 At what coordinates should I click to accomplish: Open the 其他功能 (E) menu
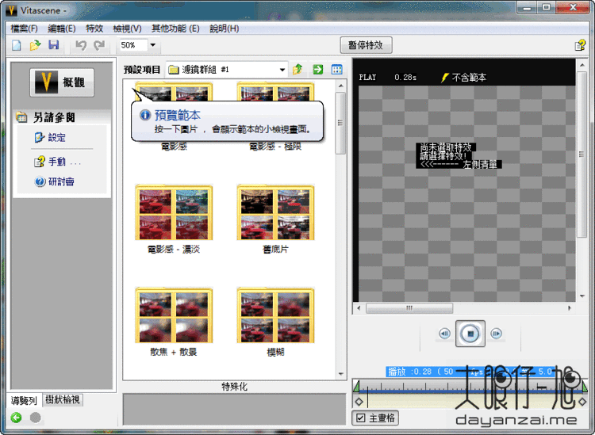point(175,29)
